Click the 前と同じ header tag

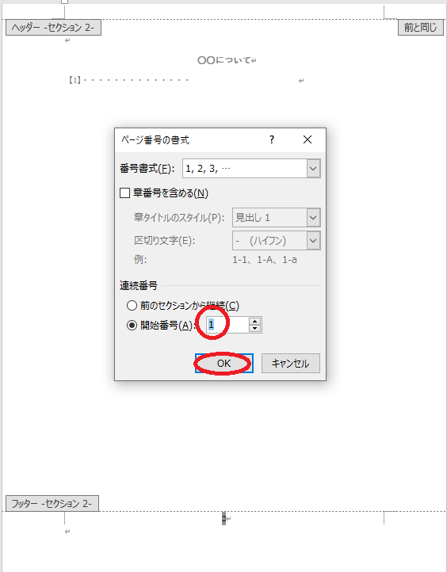[x=420, y=28]
